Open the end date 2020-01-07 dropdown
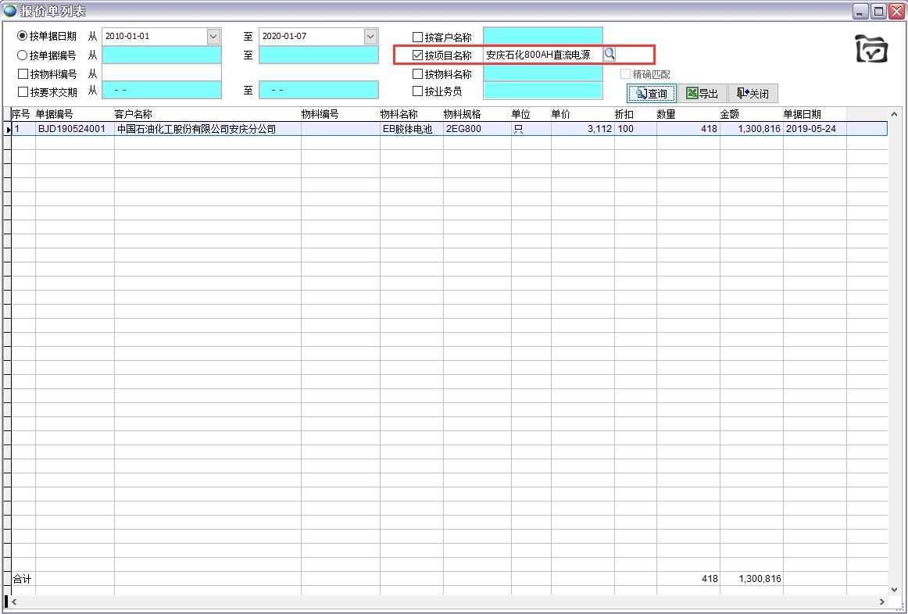Image resolution: width=908 pixels, height=614 pixels. point(370,37)
